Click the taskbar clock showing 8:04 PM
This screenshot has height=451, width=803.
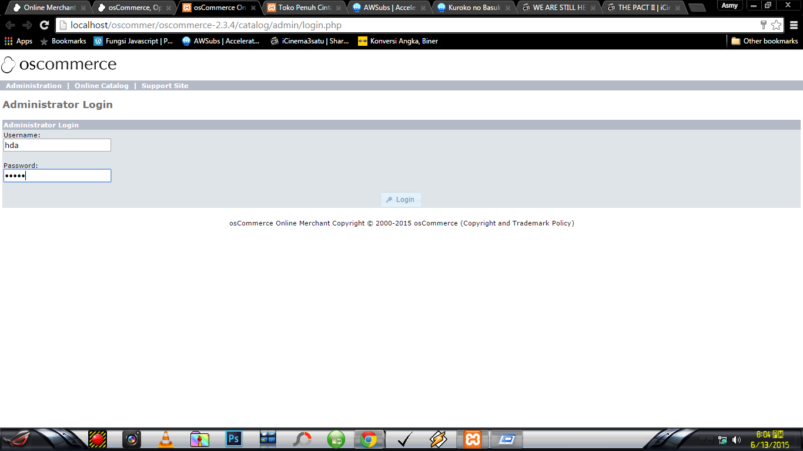point(769,439)
